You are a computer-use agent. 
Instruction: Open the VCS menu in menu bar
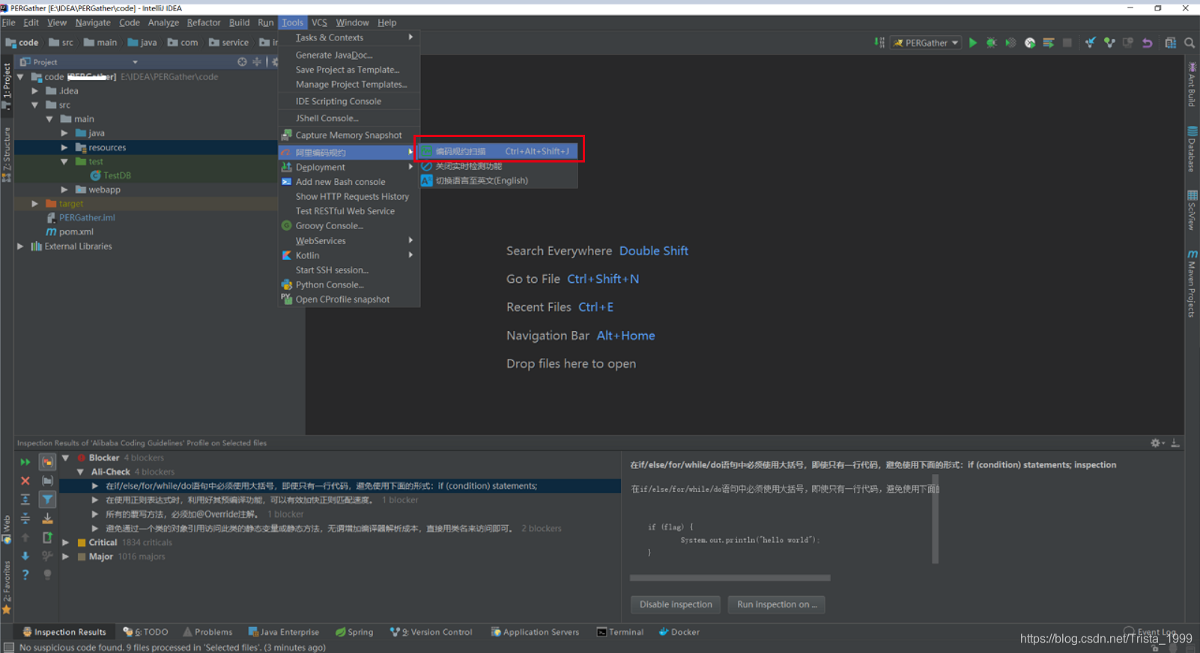click(x=319, y=22)
